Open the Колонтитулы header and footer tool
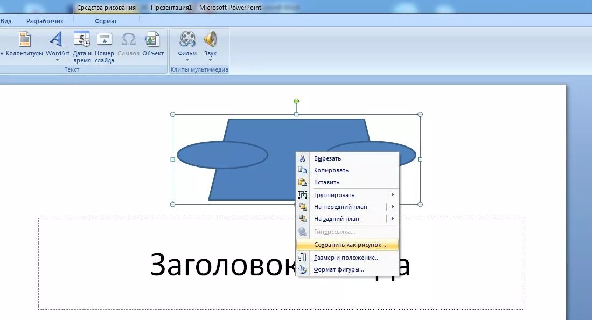Image resolution: width=592 pixels, height=320 pixels. tap(25, 44)
